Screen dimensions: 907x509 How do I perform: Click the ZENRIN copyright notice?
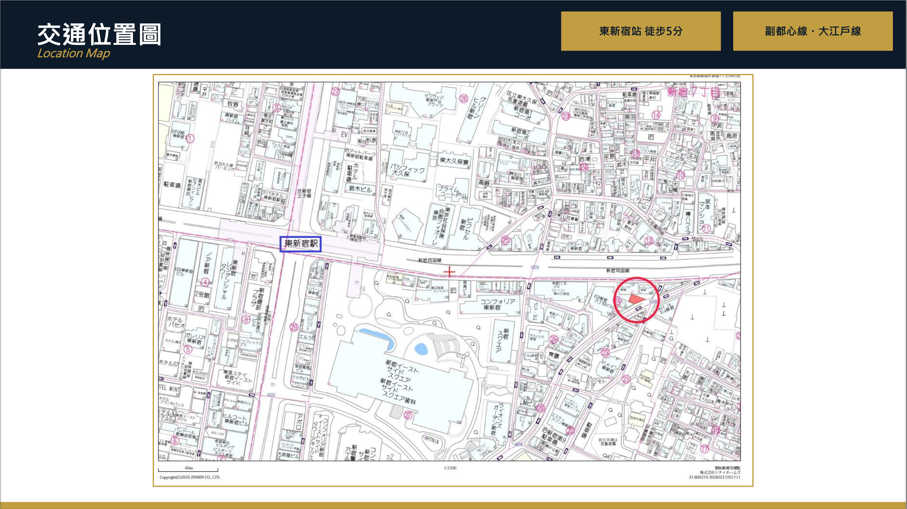click(x=190, y=477)
